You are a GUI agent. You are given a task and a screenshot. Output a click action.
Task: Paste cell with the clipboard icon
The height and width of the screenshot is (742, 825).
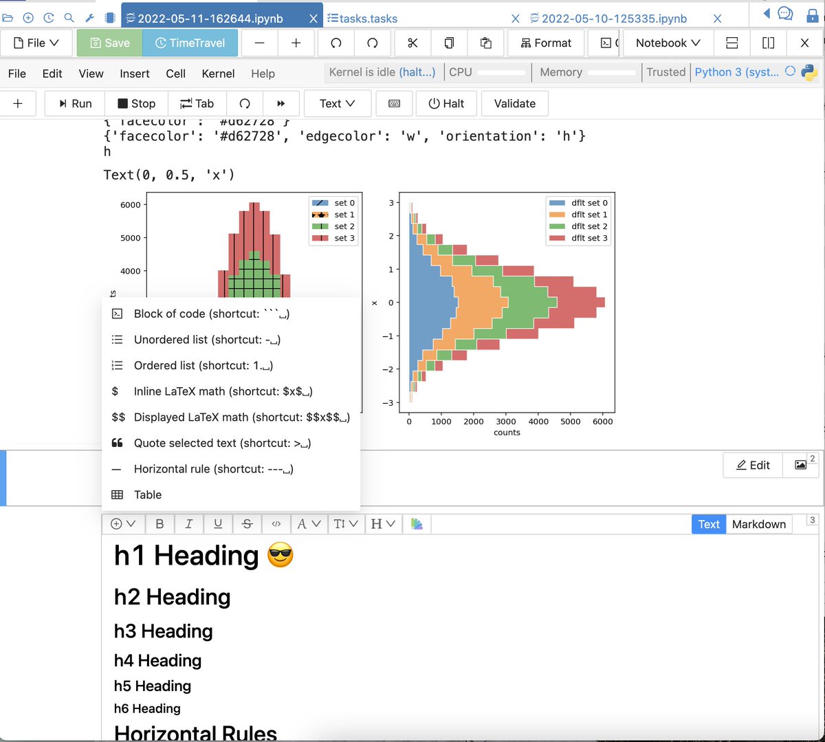(485, 43)
